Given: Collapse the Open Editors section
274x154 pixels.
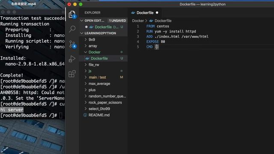Looking at the screenshot, I should coord(82,21).
